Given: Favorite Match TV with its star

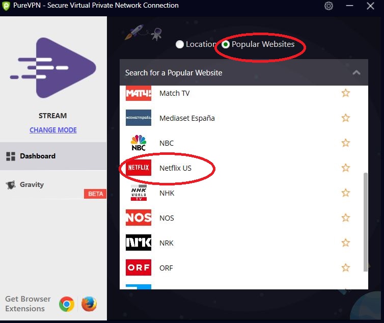Looking at the screenshot, I should coord(346,93).
